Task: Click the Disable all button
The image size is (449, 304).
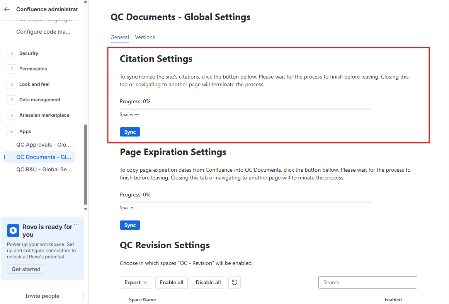Action: coord(208,282)
